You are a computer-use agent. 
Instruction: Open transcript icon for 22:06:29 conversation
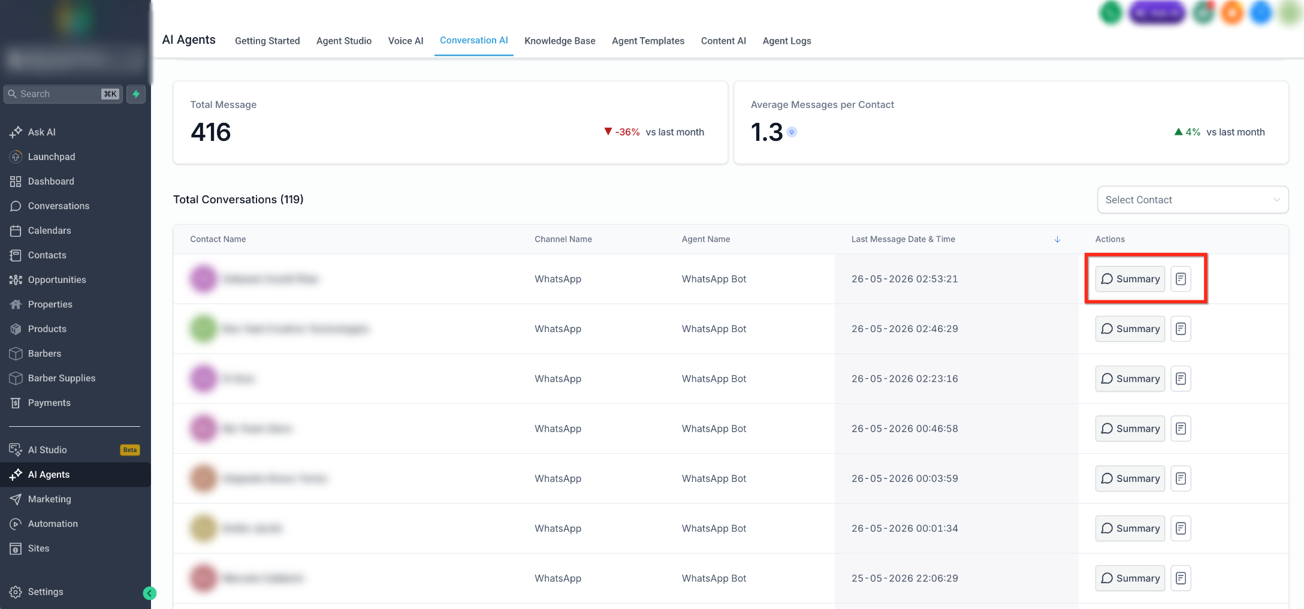[1181, 578]
